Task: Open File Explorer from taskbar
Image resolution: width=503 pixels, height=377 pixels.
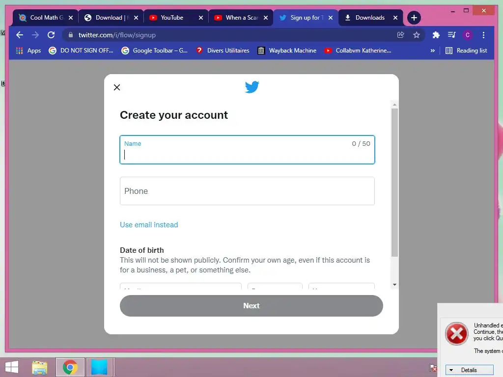Action: click(x=40, y=367)
